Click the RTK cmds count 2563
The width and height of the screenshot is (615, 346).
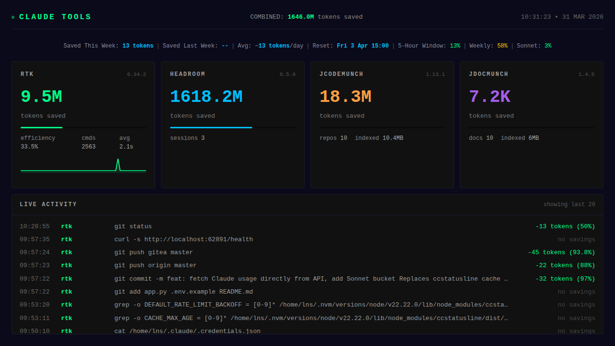(x=88, y=147)
